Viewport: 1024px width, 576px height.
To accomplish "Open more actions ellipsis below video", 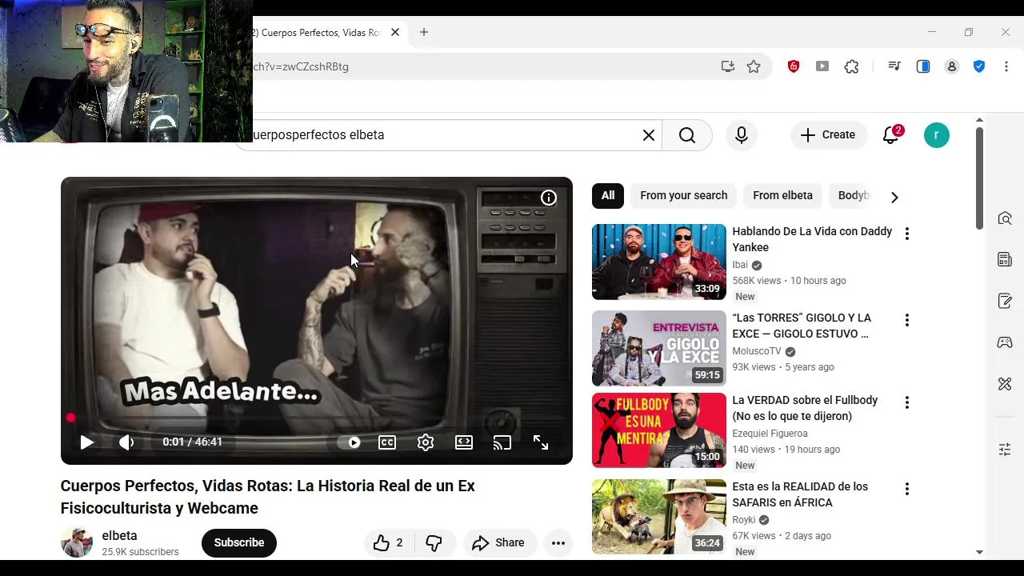I will (558, 543).
